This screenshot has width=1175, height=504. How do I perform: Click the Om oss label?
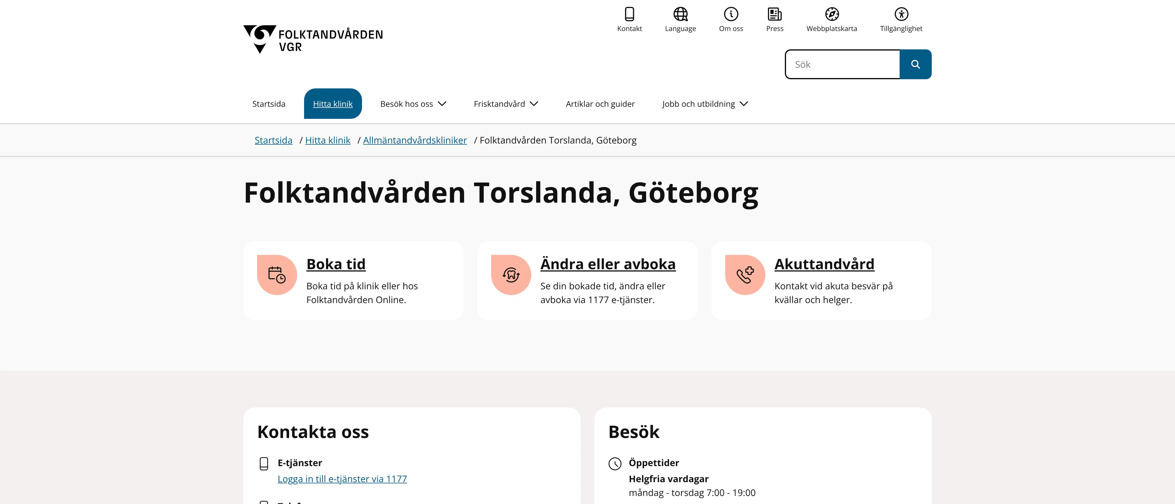pyautogui.click(x=731, y=28)
